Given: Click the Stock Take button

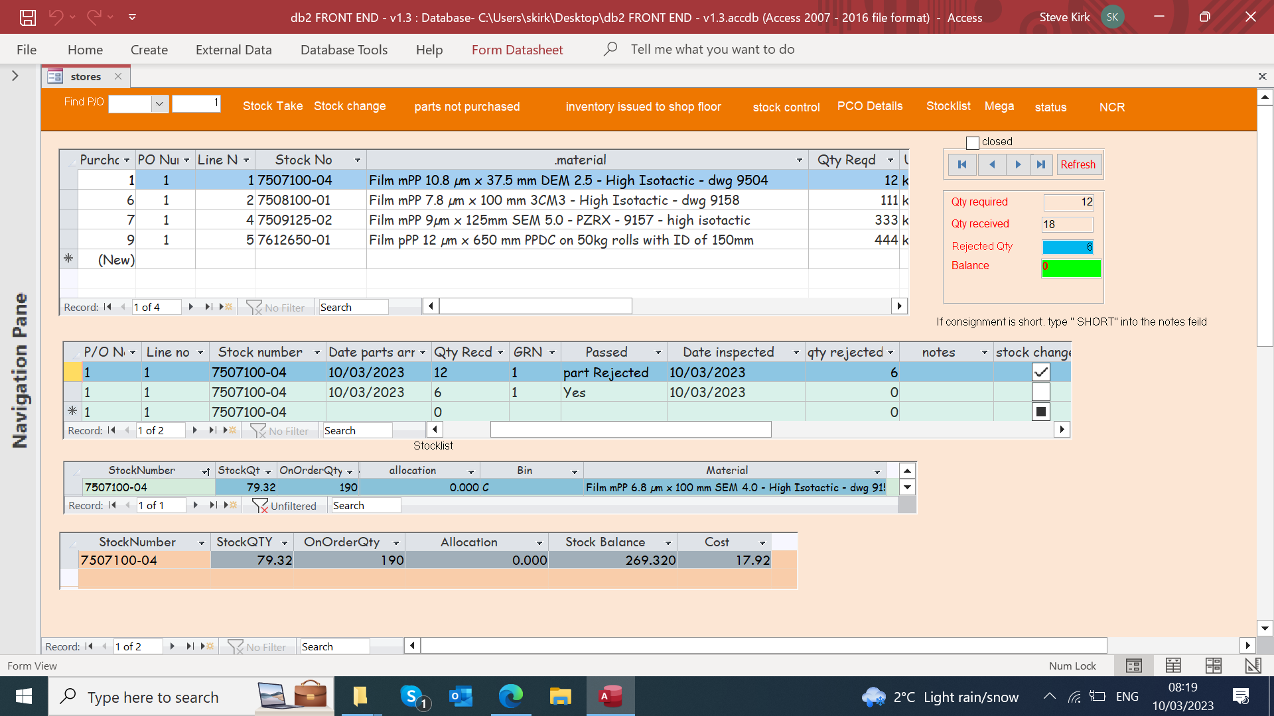Looking at the screenshot, I should pyautogui.click(x=272, y=106).
